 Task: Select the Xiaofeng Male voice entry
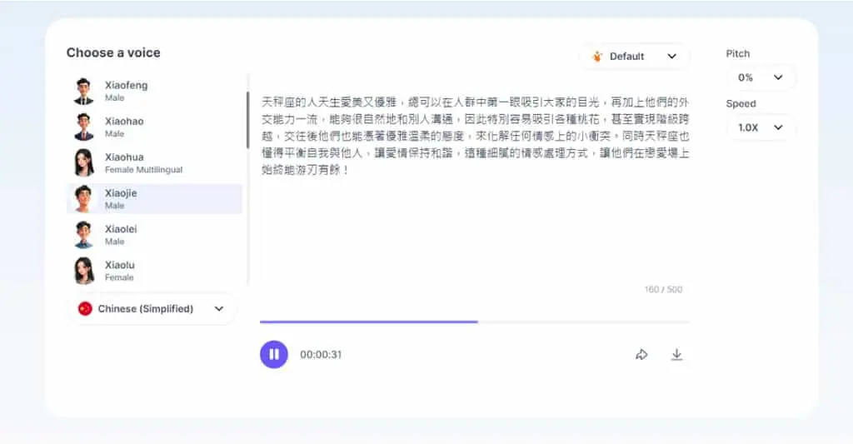(154, 91)
